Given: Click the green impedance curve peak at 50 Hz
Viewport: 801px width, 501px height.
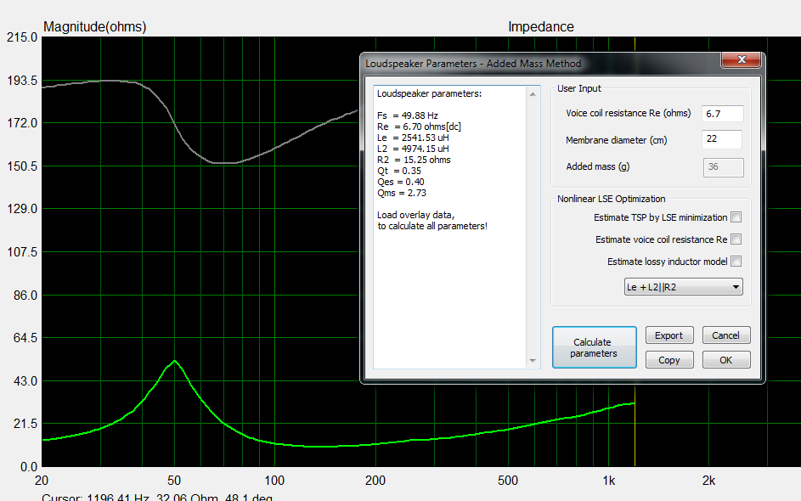Looking at the screenshot, I should click(x=175, y=361).
